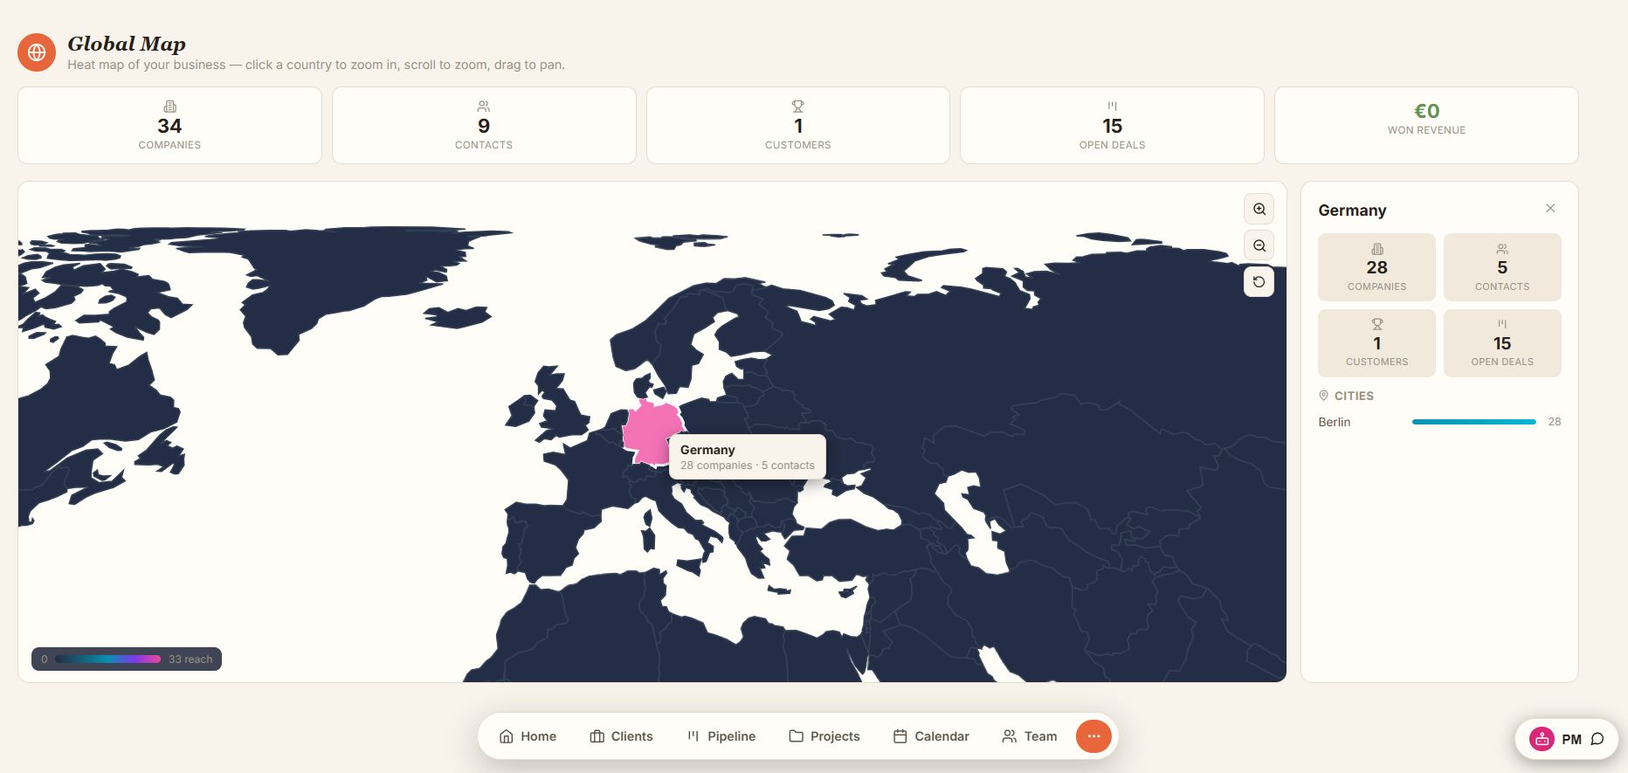The image size is (1628, 773).
Task: Zoom in on the map
Action: click(x=1259, y=209)
